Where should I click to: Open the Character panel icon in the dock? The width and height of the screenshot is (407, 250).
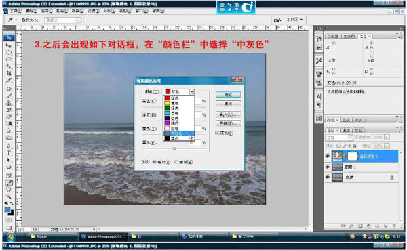point(319,96)
